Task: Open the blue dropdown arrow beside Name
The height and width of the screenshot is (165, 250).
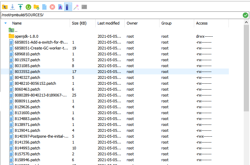Action: coord(6,24)
